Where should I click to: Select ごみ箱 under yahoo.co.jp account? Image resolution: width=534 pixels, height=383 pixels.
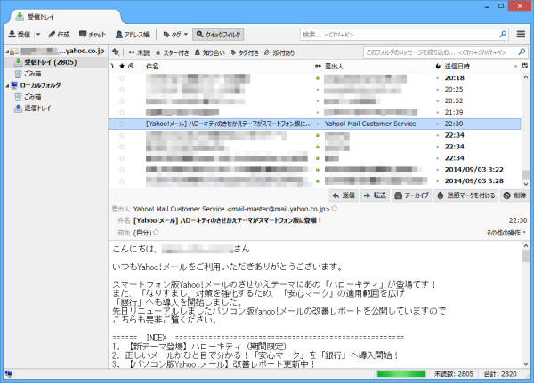[32, 74]
